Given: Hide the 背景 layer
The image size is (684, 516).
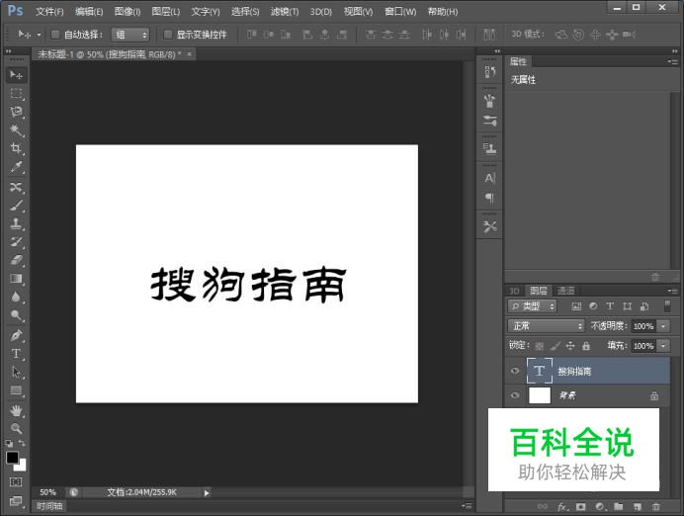Looking at the screenshot, I should tap(515, 395).
